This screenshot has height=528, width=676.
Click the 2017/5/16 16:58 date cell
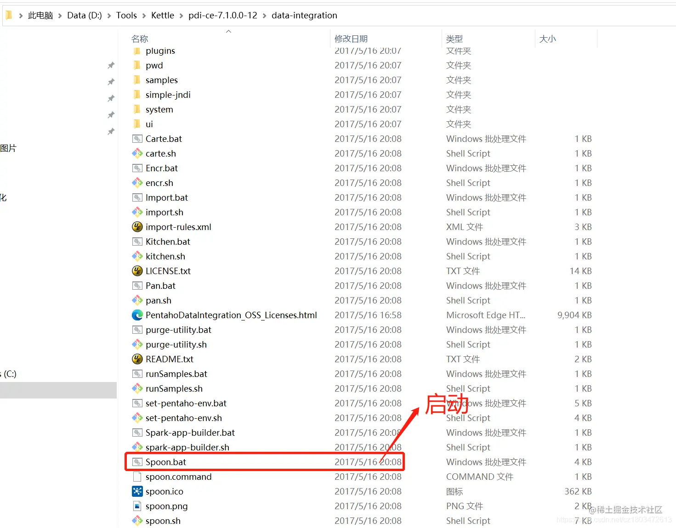(368, 315)
